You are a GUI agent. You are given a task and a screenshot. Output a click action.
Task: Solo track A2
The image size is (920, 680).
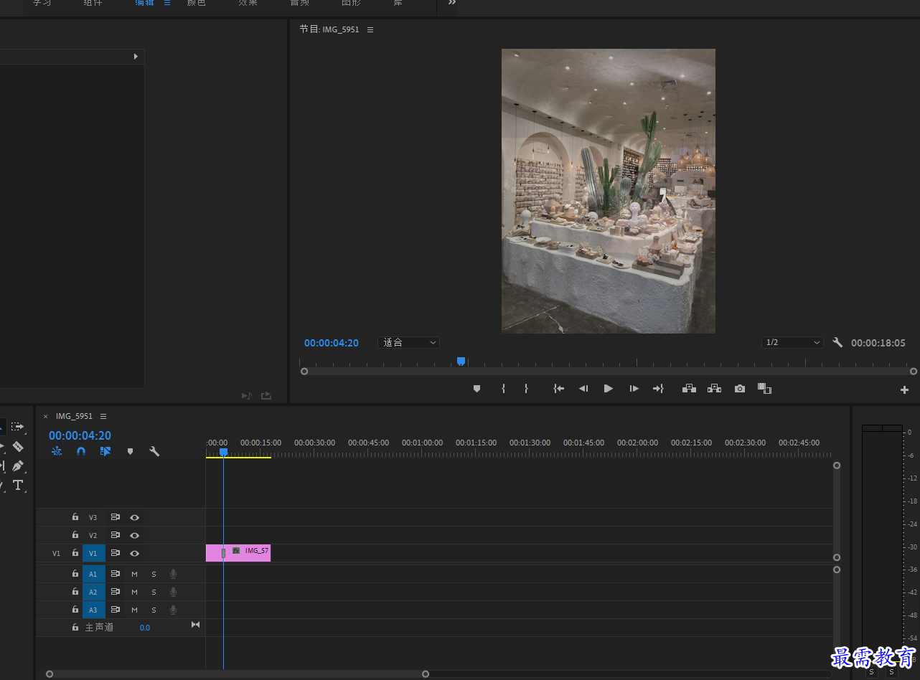(154, 592)
